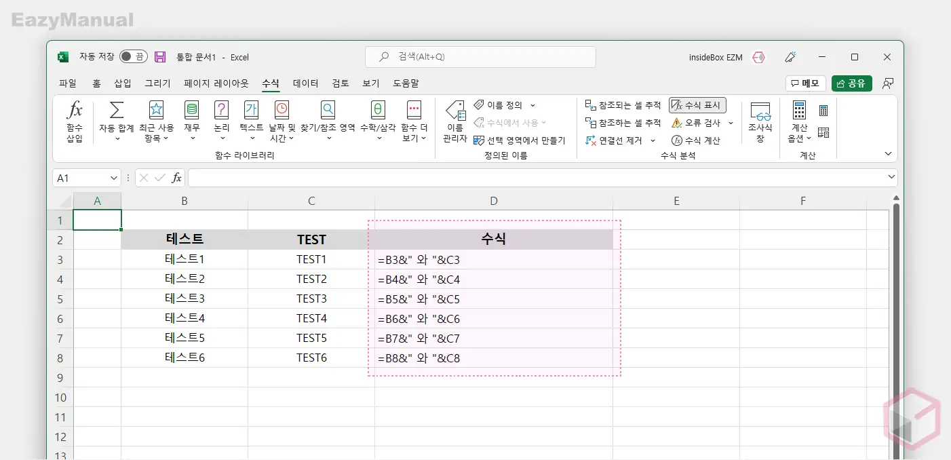Click Remove Arrows (연결선 제거)
Image resolution: width=951 pixels, height=460 pixels.
614,140
